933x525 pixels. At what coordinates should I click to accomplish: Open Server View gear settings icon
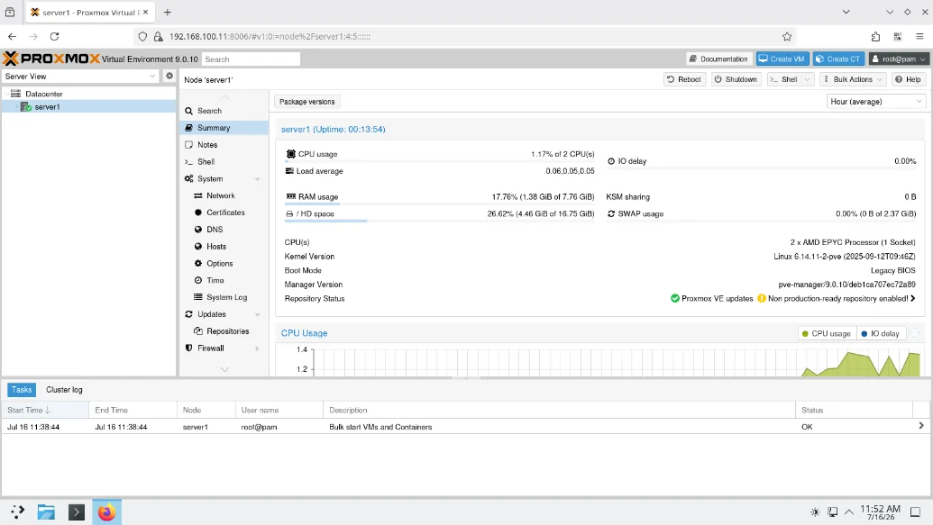pos(169,77)
